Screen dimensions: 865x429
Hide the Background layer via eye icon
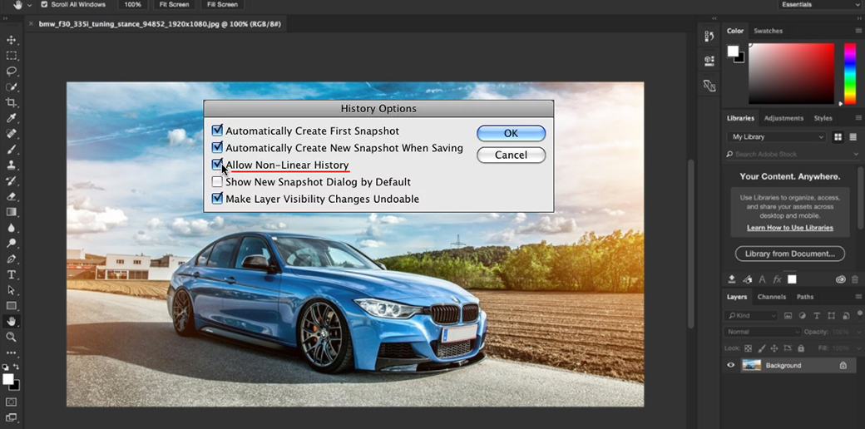[x=731, y=365]
